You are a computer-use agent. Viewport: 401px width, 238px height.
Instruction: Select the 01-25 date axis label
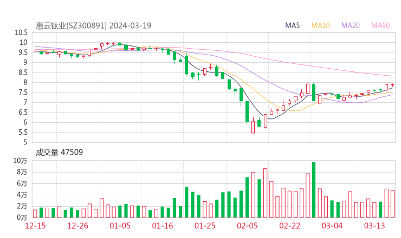tap(205, 226)
